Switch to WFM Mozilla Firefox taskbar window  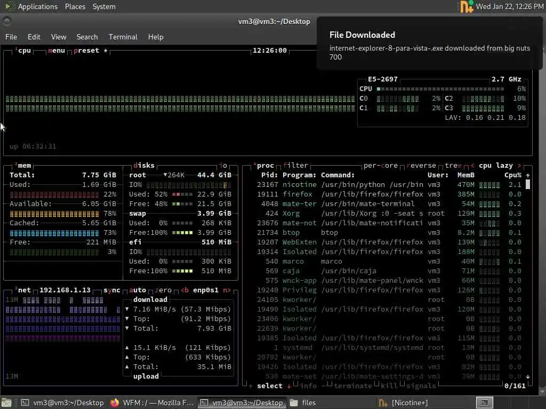(x=152, y=403)
